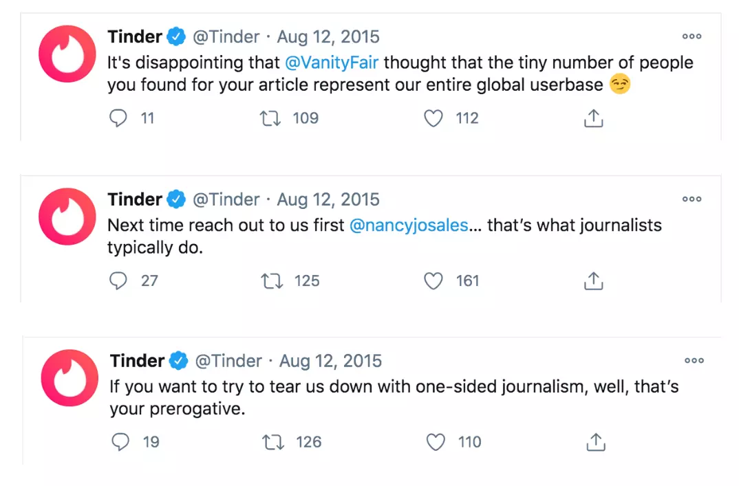739x486 pixels.
Task: Click Tinder avatar on the third tweet
Action: pyautogui.click(x=69, y=377)
